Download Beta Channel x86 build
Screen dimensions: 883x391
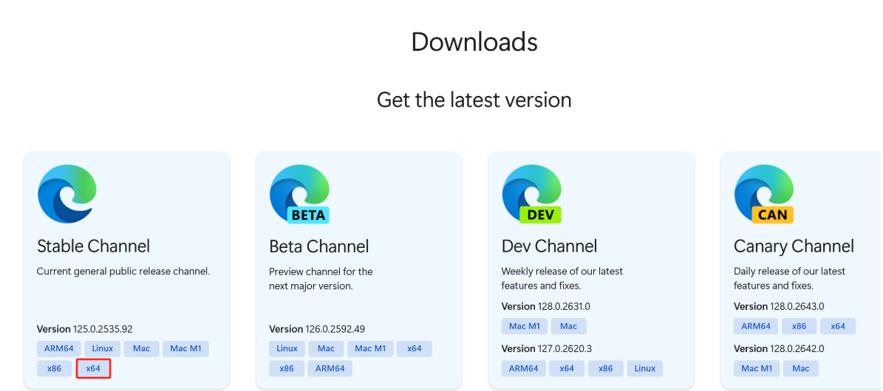287,368
